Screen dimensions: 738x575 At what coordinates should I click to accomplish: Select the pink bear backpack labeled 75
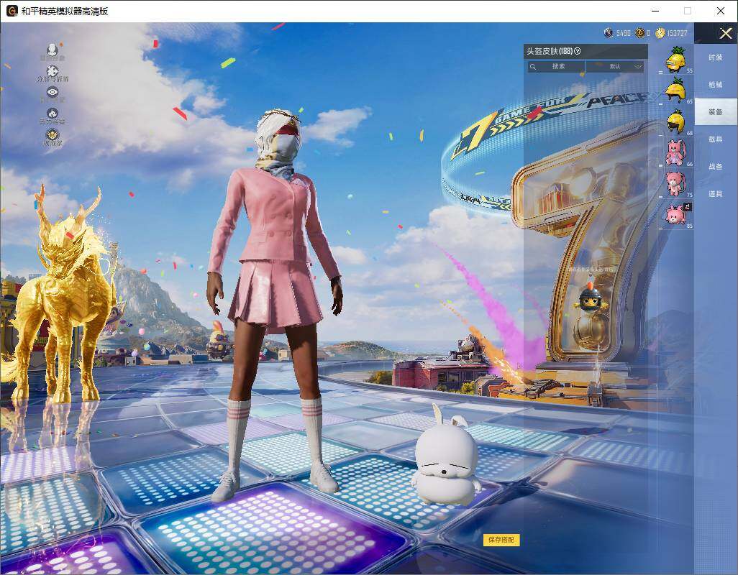point(676,183)
